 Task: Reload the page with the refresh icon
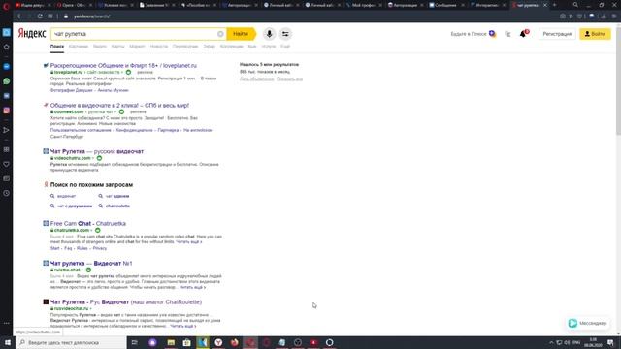click(40, 16)
